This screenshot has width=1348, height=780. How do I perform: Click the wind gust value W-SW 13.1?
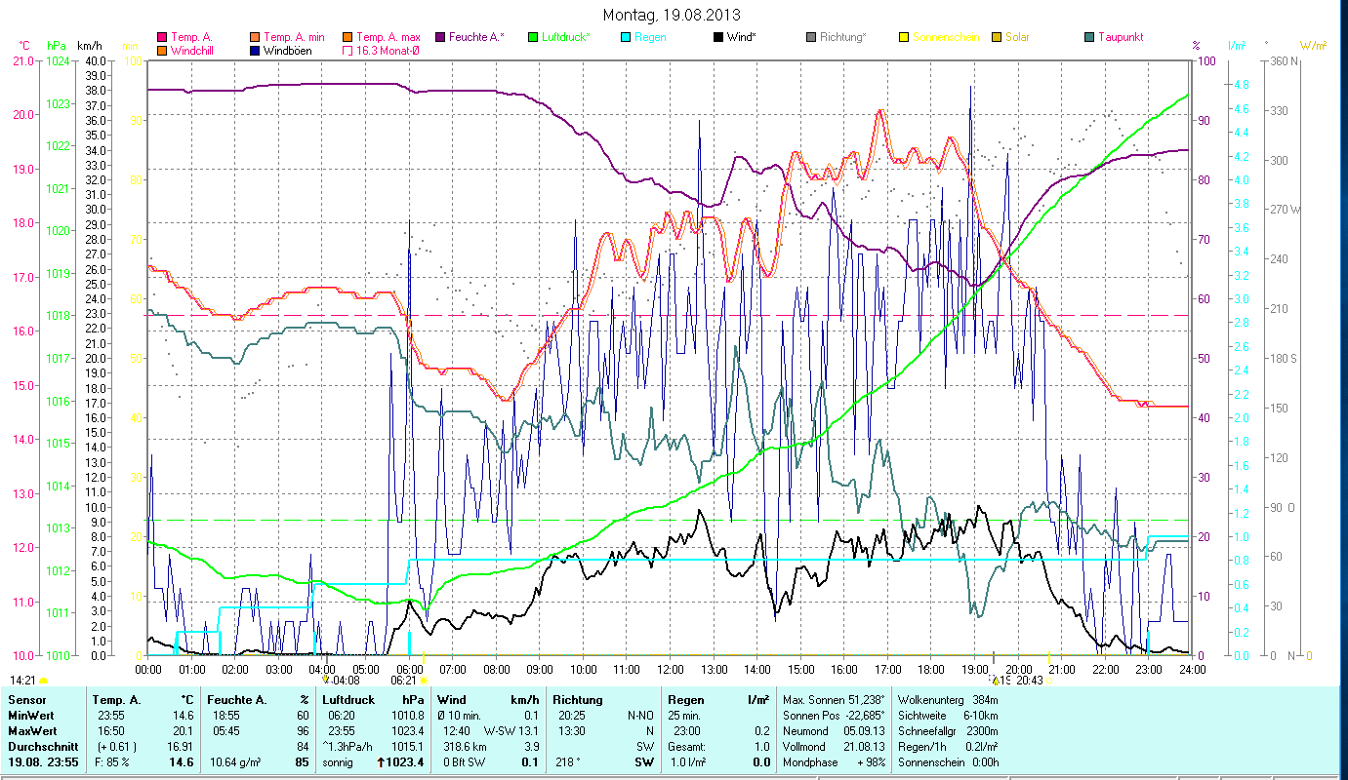(x=511, y=731)
